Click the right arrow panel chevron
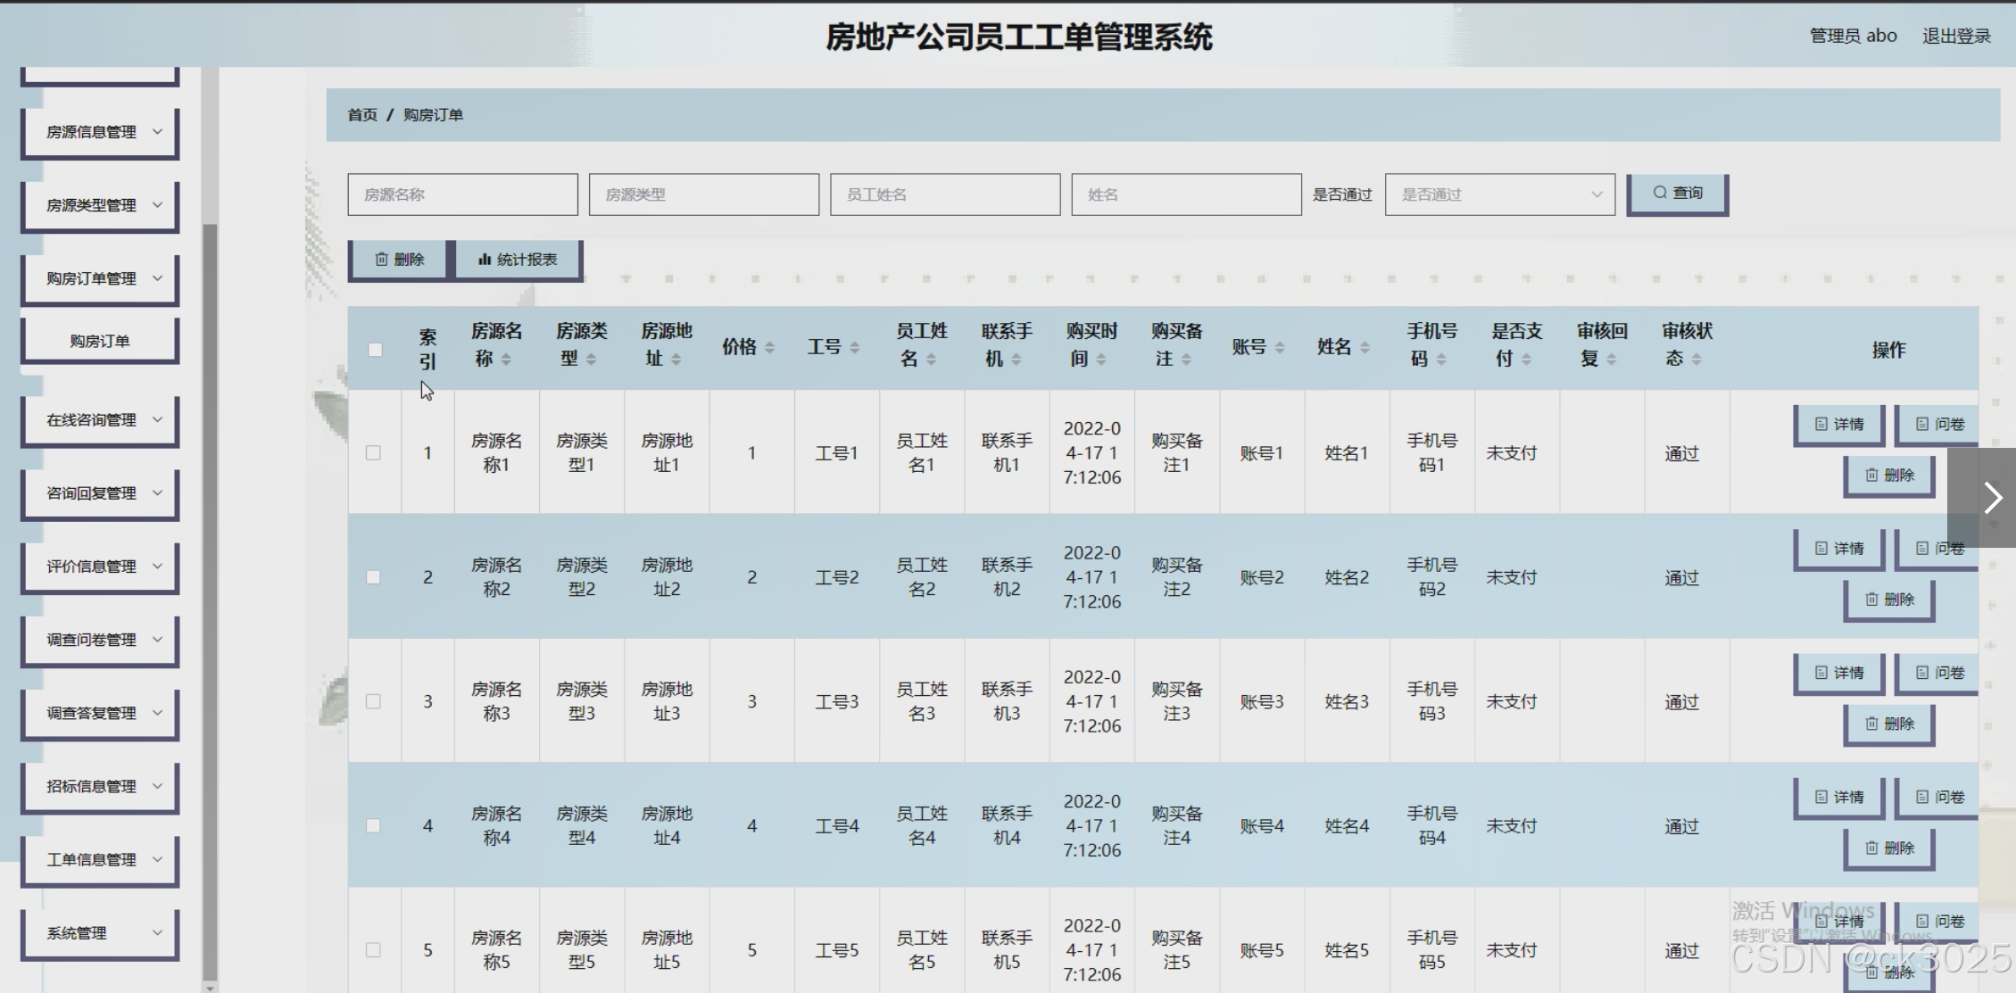This screenshot has width=2016, height=993. 1992,497
